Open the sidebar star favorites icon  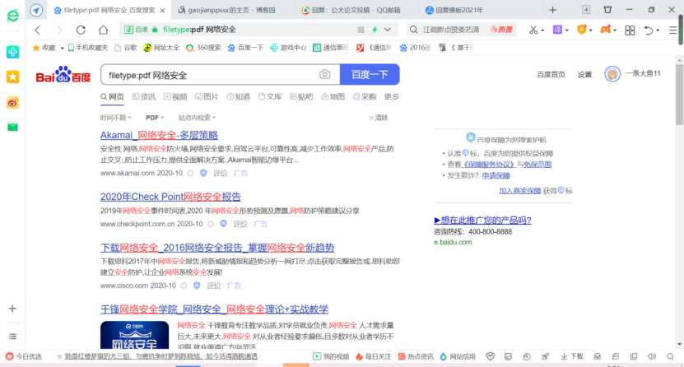pos(12,77)
